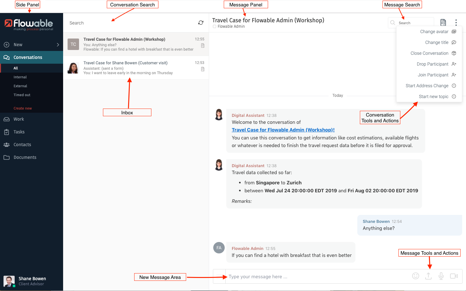This screenshot has width=466, height=291.
Task: Expand the New menu chevron
Action: pos(58,45)
